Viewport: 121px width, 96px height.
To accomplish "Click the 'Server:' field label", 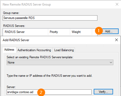I will tap(11, 87).
